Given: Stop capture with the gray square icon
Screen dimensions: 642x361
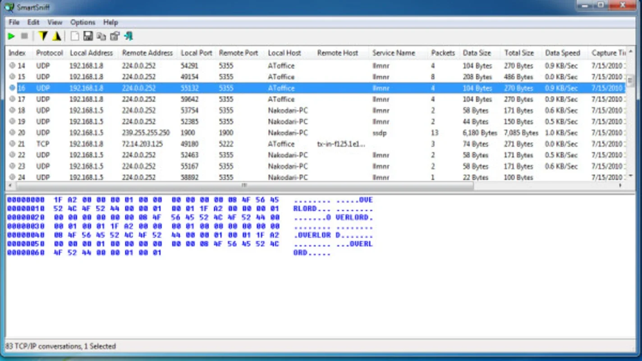Looking at the screenshot, I should click(x=24, y=36).
